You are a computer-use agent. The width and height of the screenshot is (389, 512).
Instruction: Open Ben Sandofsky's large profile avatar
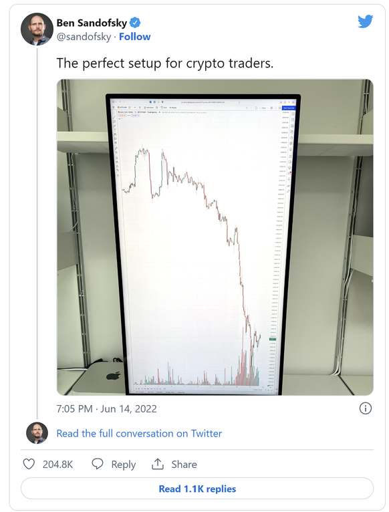[x=37, y=29]
